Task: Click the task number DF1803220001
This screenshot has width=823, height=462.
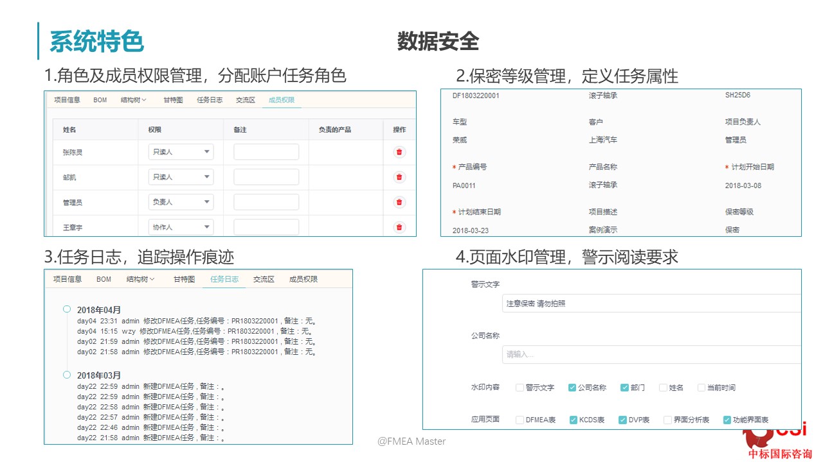Action: (476, 95)
